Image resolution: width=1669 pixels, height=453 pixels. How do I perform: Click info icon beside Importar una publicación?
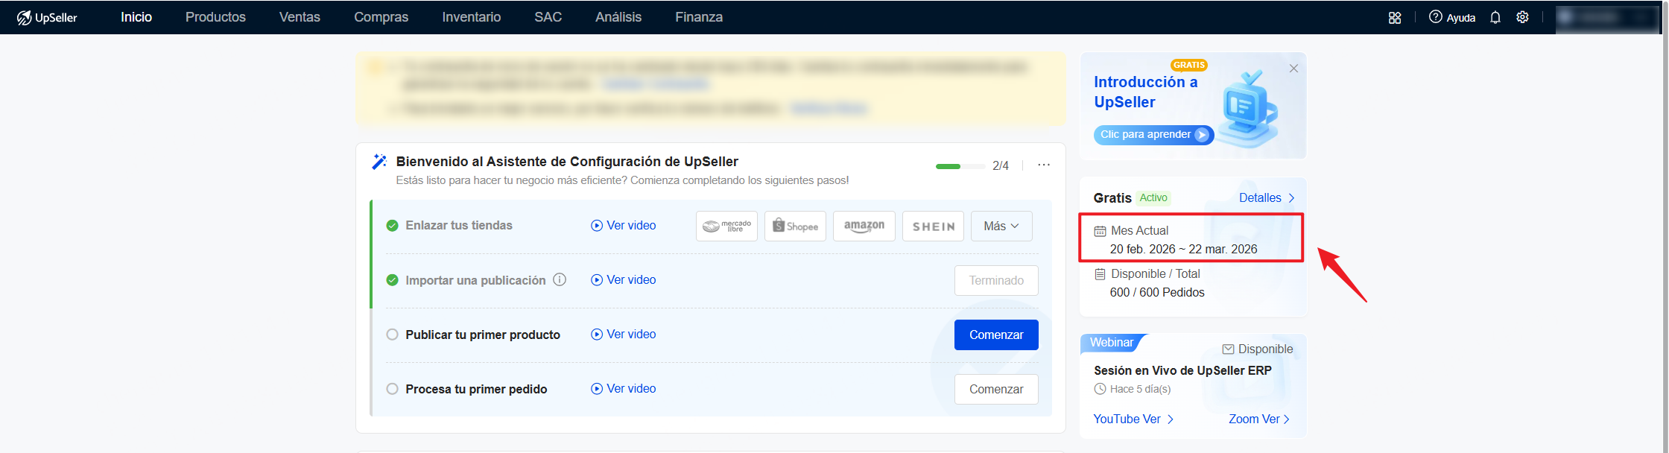pyautogui.click(x=560, y=279)
